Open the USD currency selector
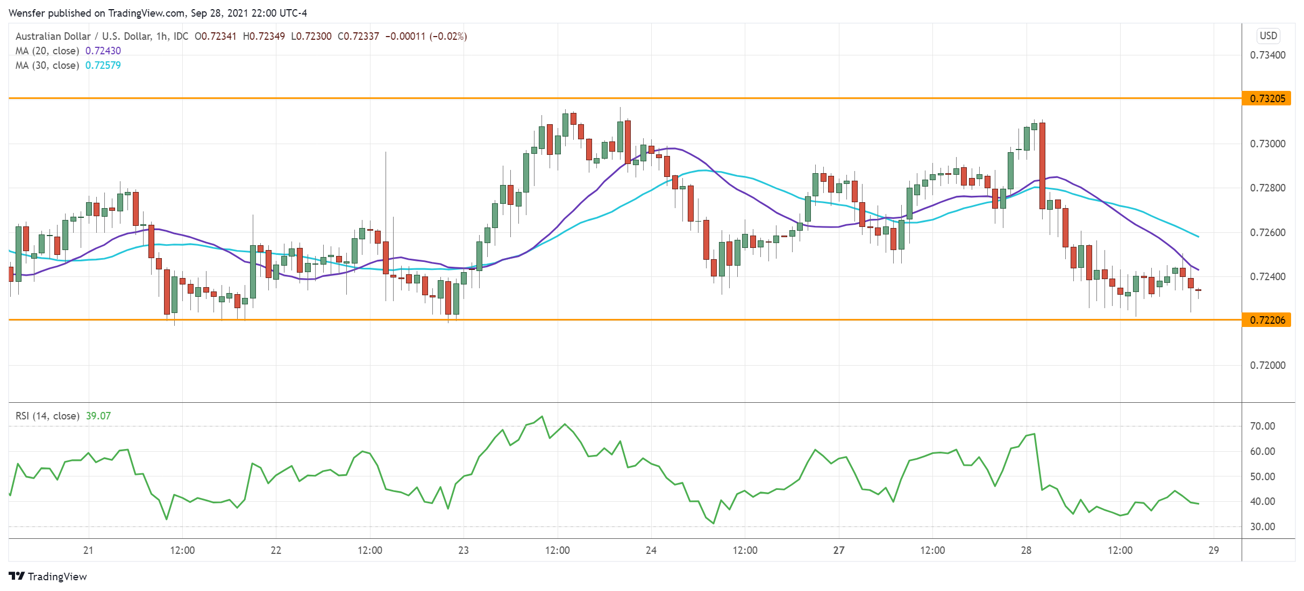 (x=1268, y=35)
